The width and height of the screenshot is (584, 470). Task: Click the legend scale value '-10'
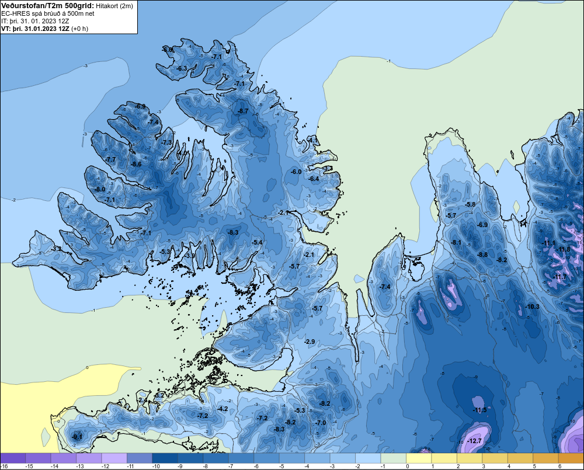coord(156,466)
